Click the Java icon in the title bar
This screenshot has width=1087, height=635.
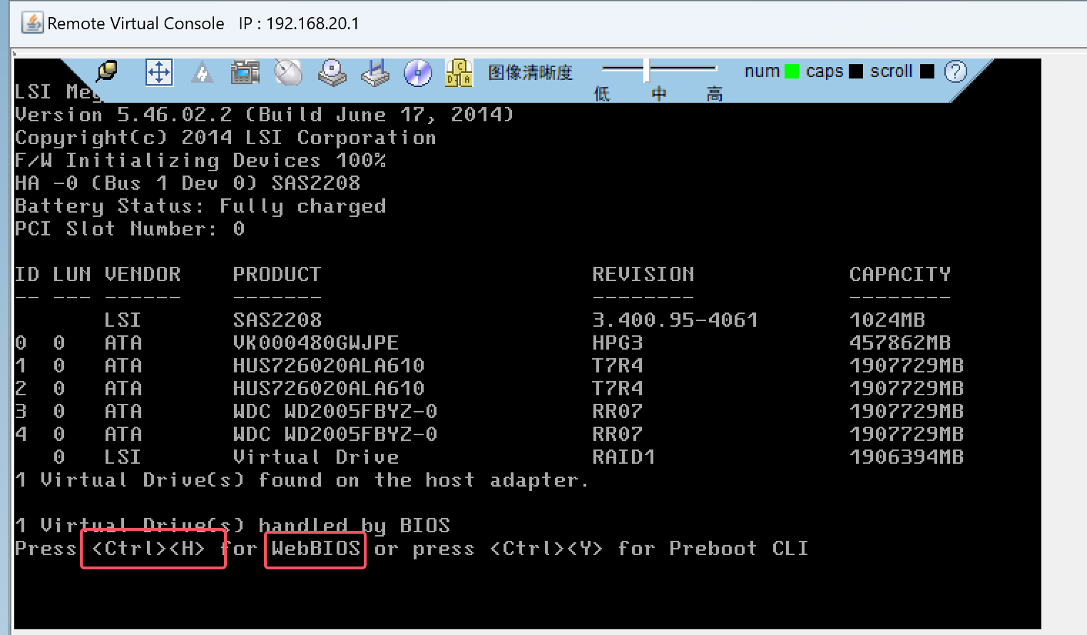pyautogui.click(x=32, y=23)
